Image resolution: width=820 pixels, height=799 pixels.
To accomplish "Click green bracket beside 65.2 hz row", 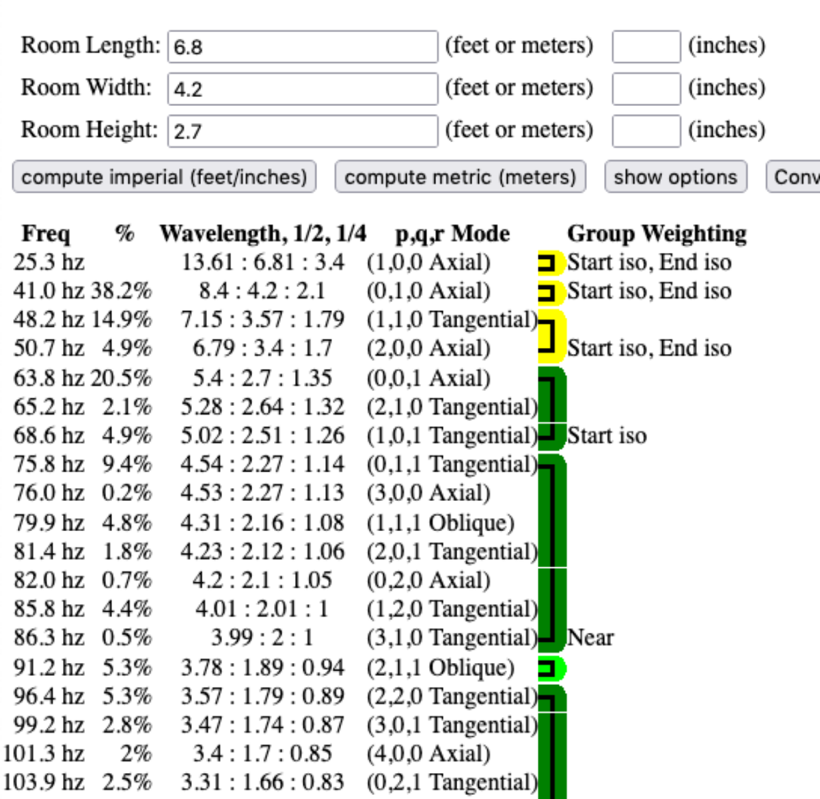I will pyautogui.click(x=551, y=407).
